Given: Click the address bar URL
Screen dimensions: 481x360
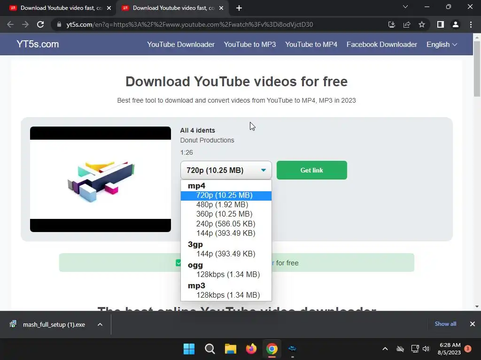Looking at the screenshot, I should [190, 24].
